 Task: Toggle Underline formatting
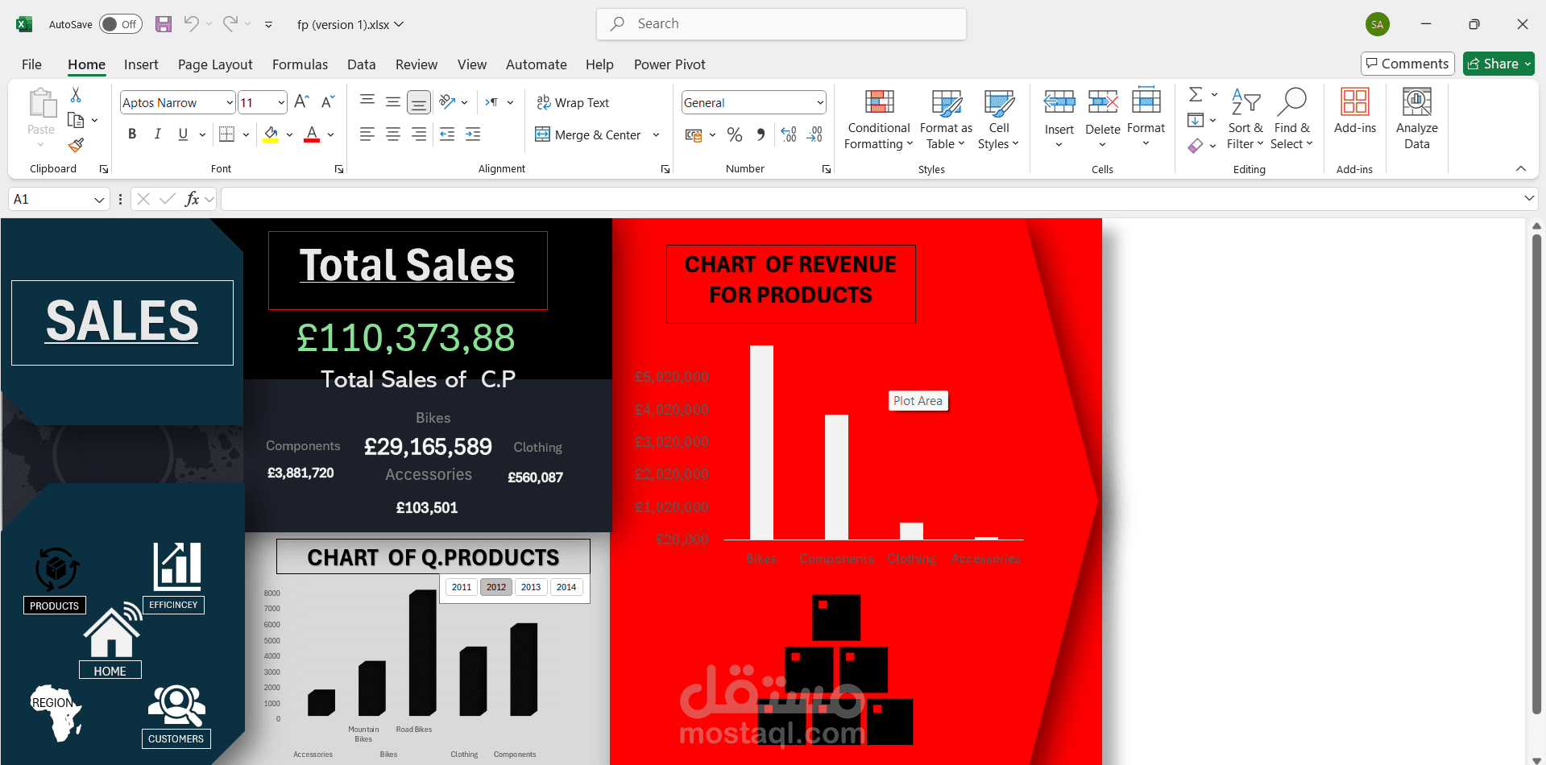coord(183,134)
